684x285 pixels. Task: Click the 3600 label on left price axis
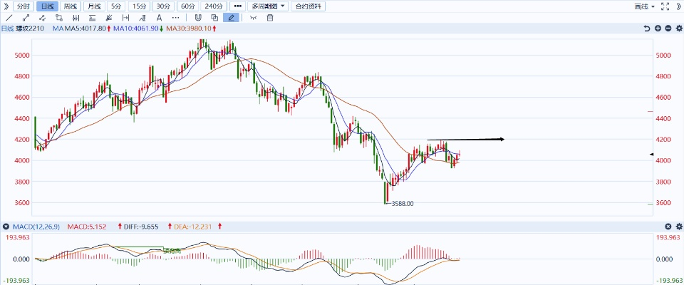[22, 203]
